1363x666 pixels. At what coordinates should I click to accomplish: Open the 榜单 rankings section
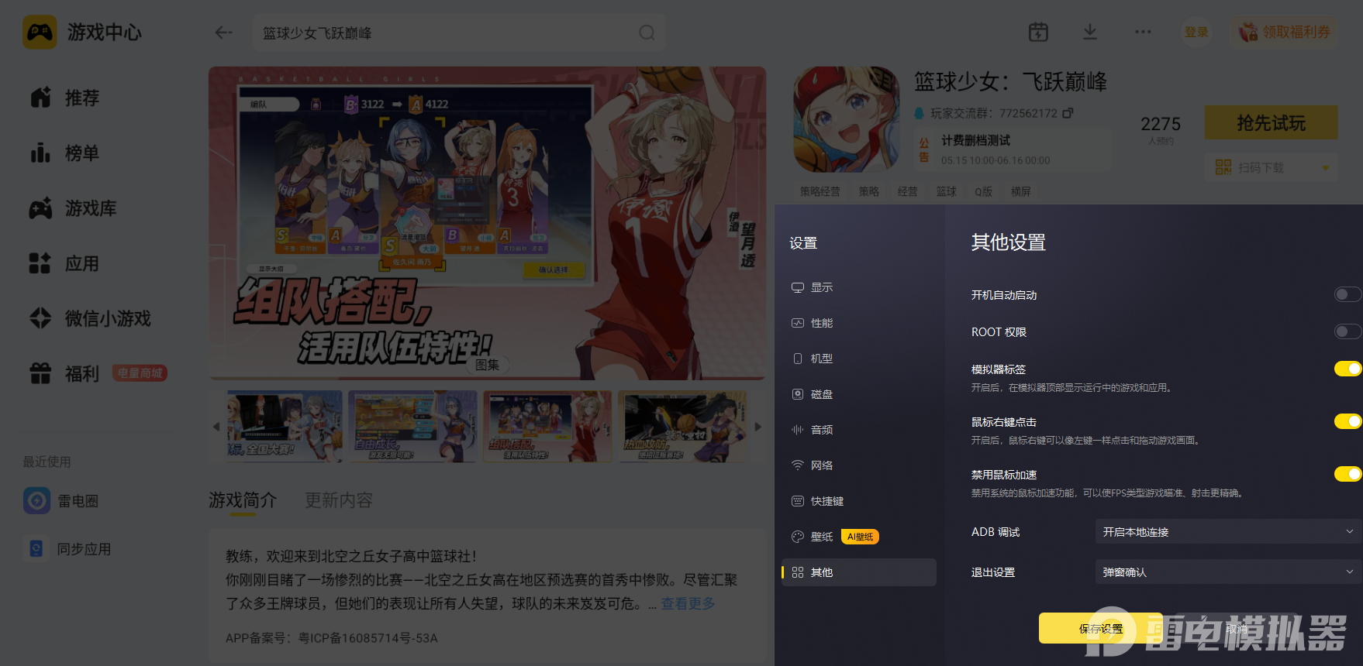click(65, 153)
